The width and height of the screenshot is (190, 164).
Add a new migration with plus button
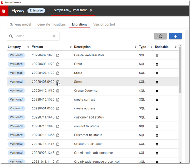[x=175, y=36]
